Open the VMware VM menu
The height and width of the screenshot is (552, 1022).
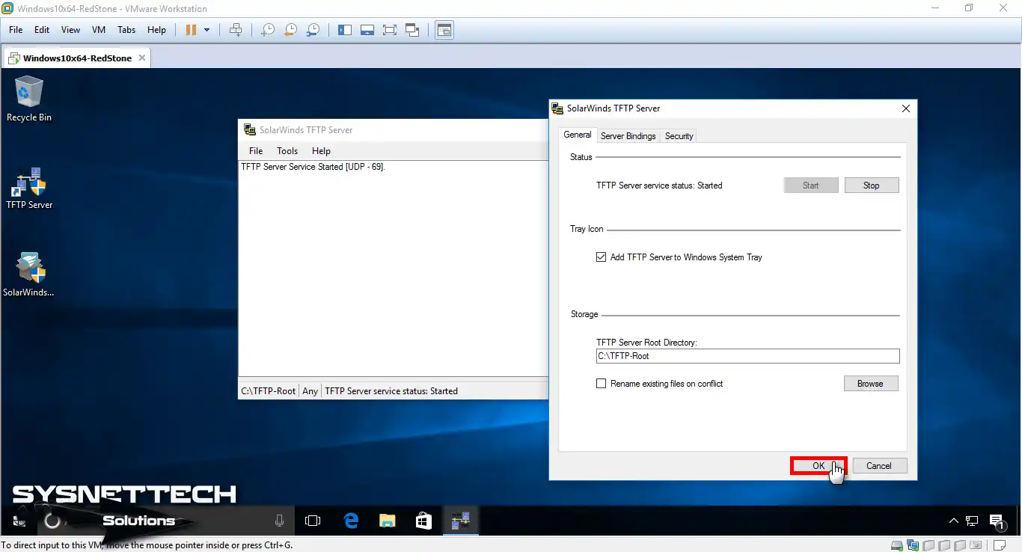pos(99,30)
